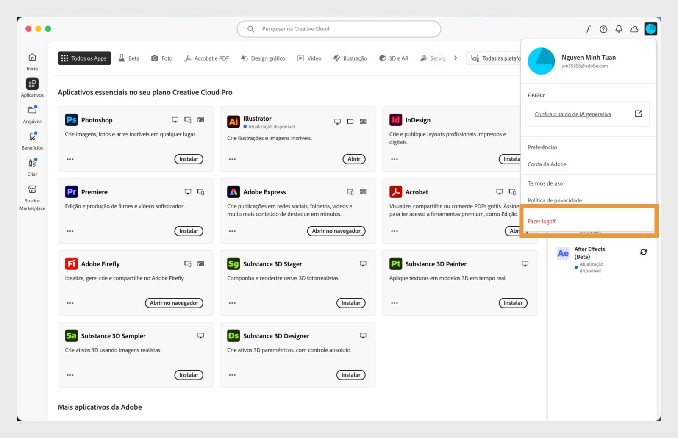The image size is (678, 438).
Task: Open Benefícios in the sidebar
Action: pyautogui.click(x=32, y=136)
